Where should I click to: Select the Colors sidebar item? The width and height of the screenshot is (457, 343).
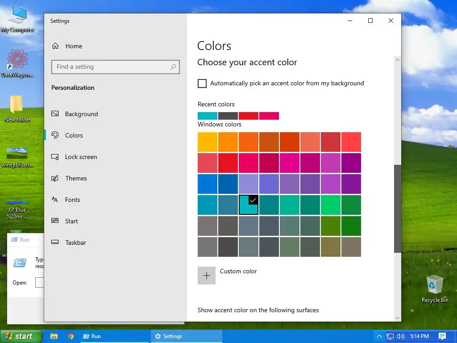click(x=67, y=135)
